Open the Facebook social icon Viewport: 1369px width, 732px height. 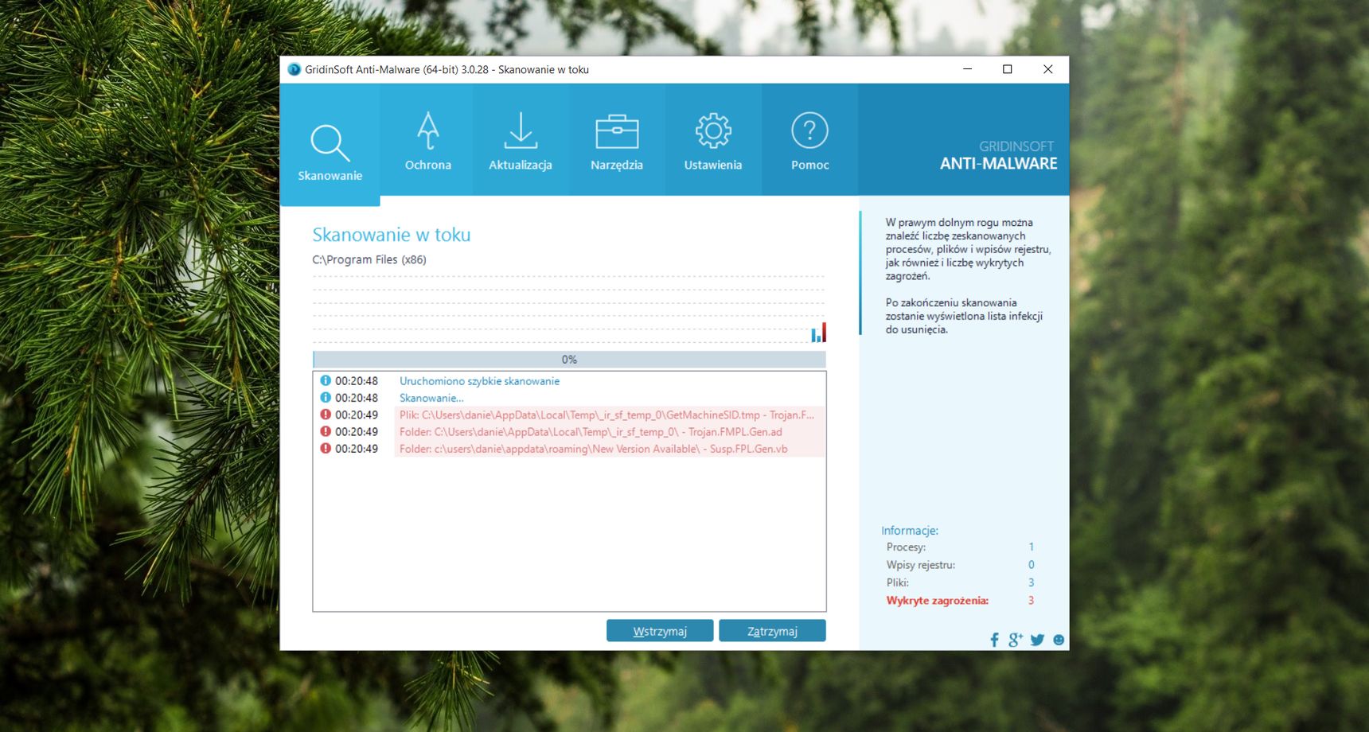pos(994,640)
